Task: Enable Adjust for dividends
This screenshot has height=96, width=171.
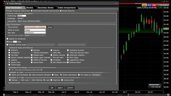Action: [x=7, y=39]
